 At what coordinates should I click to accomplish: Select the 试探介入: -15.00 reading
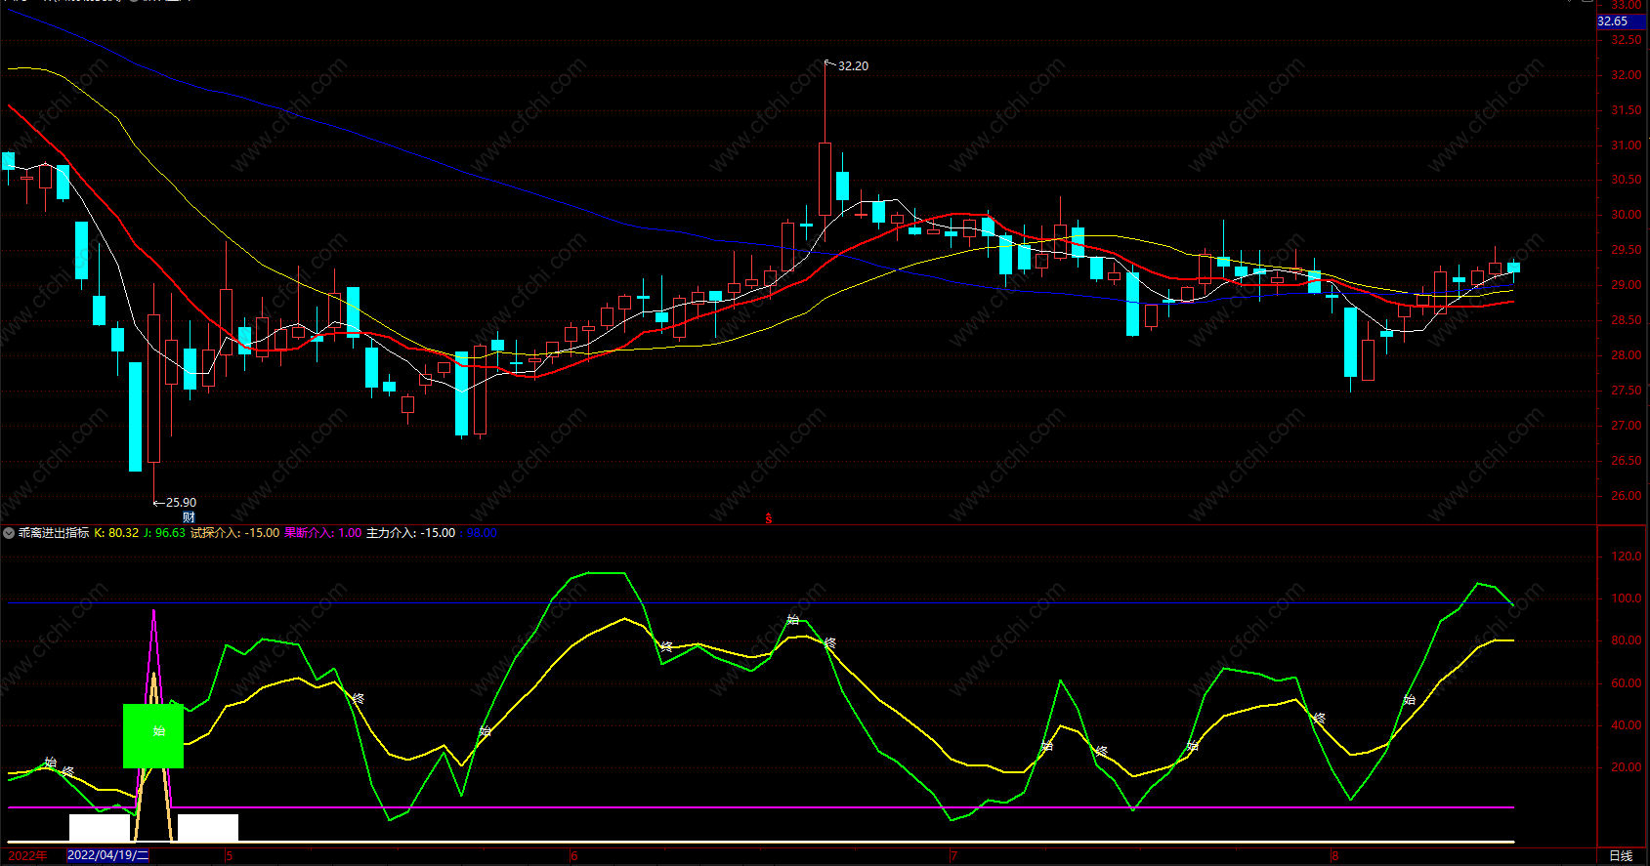click(234, 533)
